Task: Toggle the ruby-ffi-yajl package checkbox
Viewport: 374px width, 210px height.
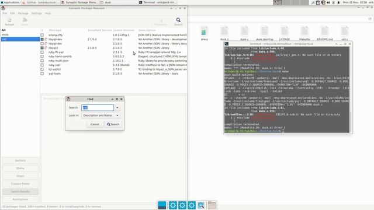Action: click(42, 52)
